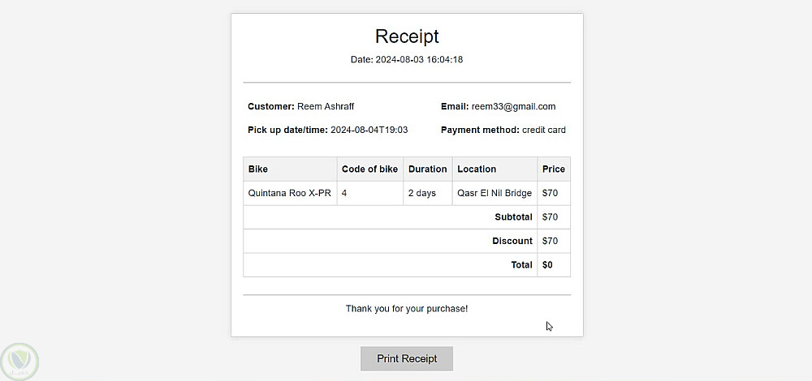Click the Receipt heading title
The width and height of the screenshot is (812, 381).
pos(407,36)
